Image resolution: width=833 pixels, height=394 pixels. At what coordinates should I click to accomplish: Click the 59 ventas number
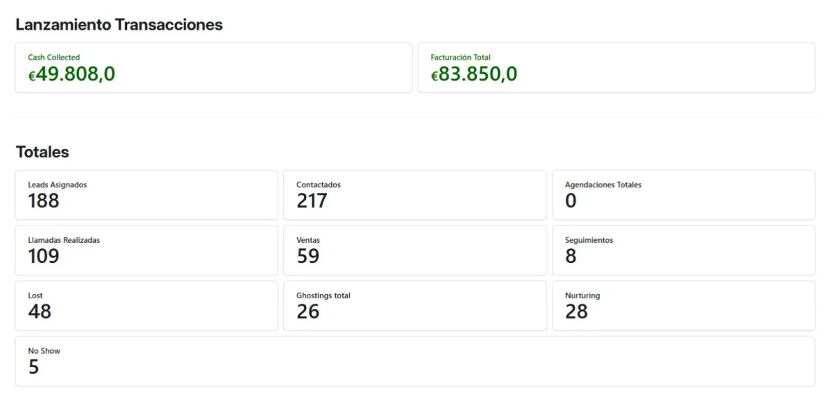click(308, 257)
